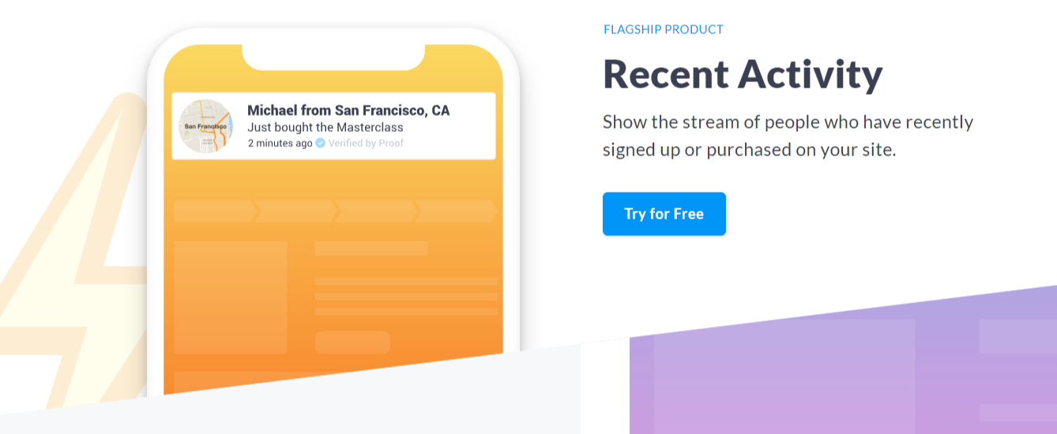Click the phone mockup notch

pyautogui.click(x=333, y=57)
